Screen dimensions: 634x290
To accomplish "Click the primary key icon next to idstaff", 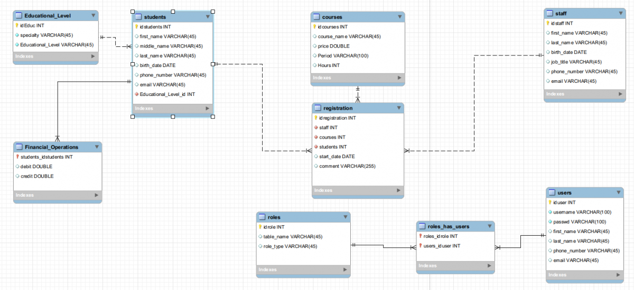I will click(x=548, y=23).
